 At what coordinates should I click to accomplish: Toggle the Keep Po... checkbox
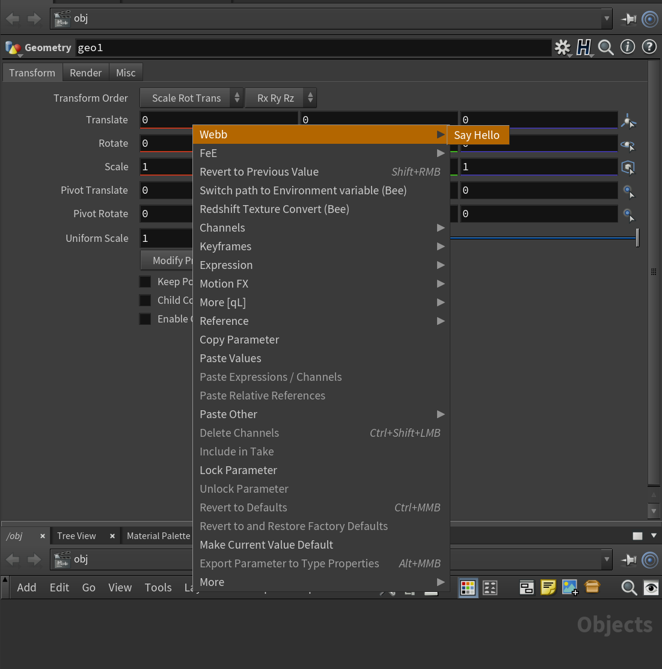(145, 282)
